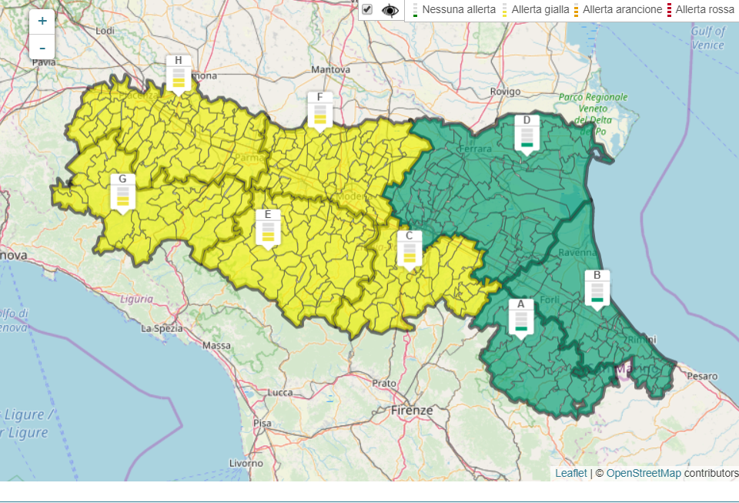Click the Allerta arancione legend entry

621,9
